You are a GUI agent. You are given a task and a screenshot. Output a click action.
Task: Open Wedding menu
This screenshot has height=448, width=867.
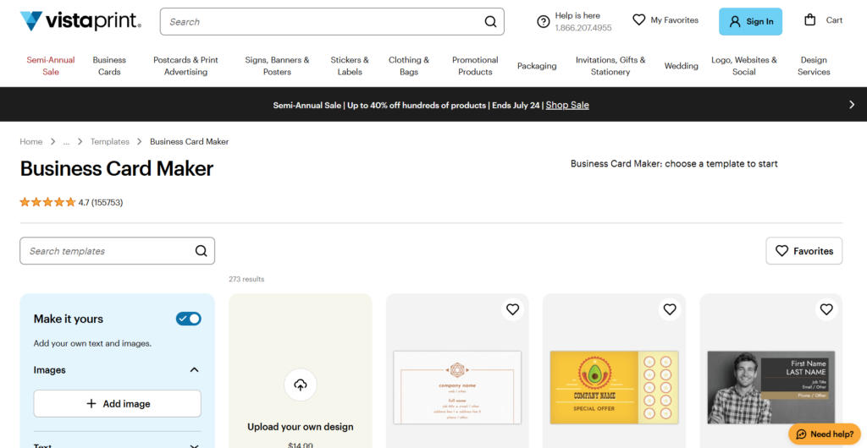[x=682, y=66]
